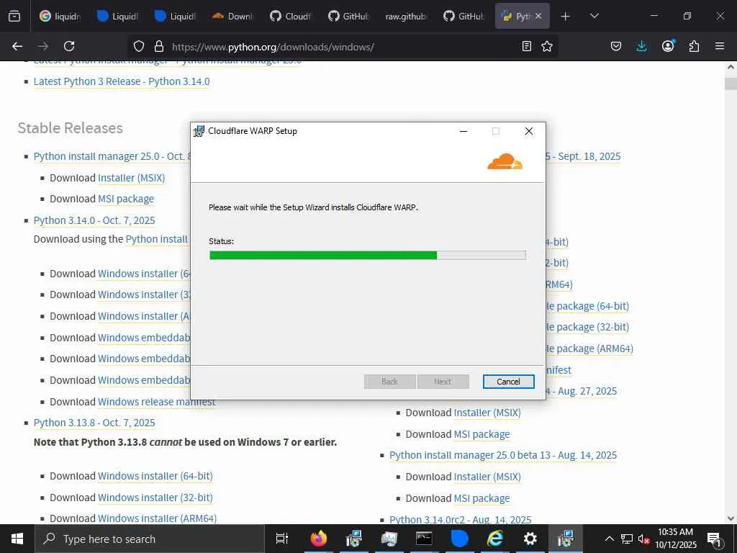Open the Firefox account icon
The height and width of the screenshot is (553, 737).
(668, 46)
